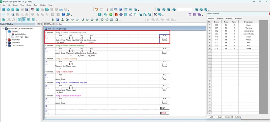
Task: Click the green round arrows icon
Action: coord(111,15)
